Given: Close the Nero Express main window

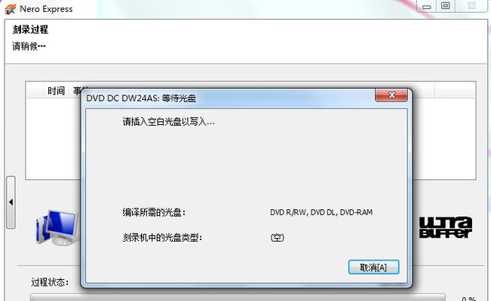Looking at the screenshot, I should [x=471, y=6].
